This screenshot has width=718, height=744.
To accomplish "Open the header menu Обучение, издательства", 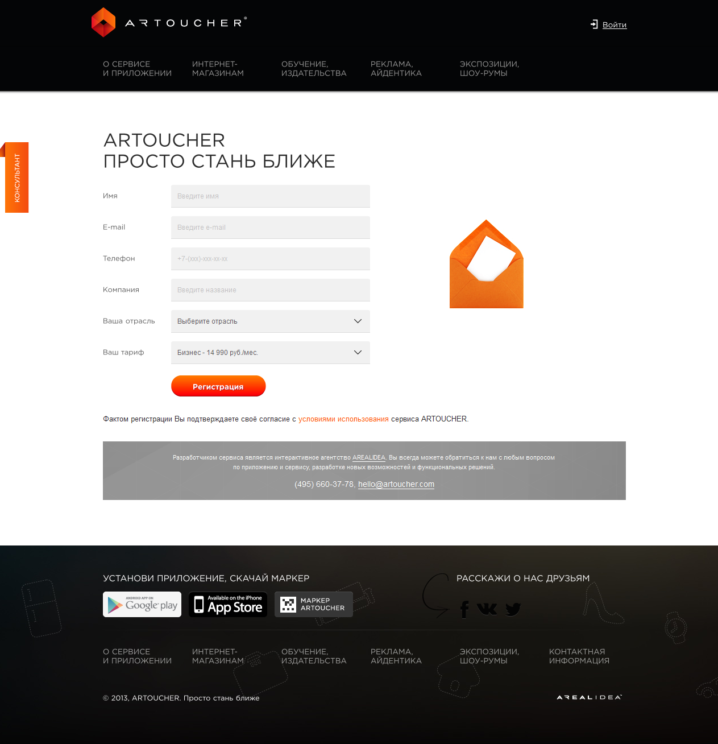I will coord(314,69).
